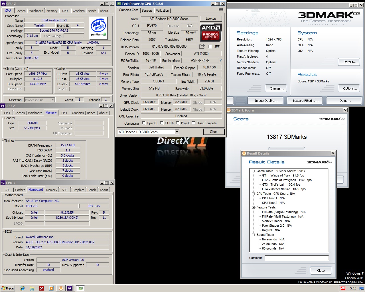This screenshot has width=365, height=292.
Task: Select GT1 - Wings of Fury result row
Action: 283,176
